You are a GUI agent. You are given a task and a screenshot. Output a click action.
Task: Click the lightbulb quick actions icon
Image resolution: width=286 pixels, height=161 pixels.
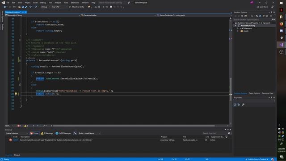(x=16, y=94)
